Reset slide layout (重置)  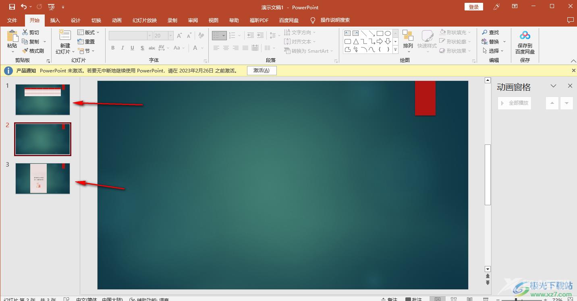point(86,41)
